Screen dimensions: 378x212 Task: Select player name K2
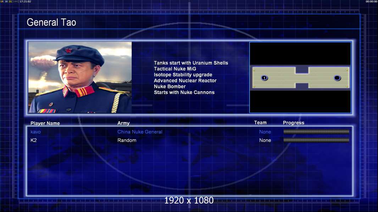33,140
